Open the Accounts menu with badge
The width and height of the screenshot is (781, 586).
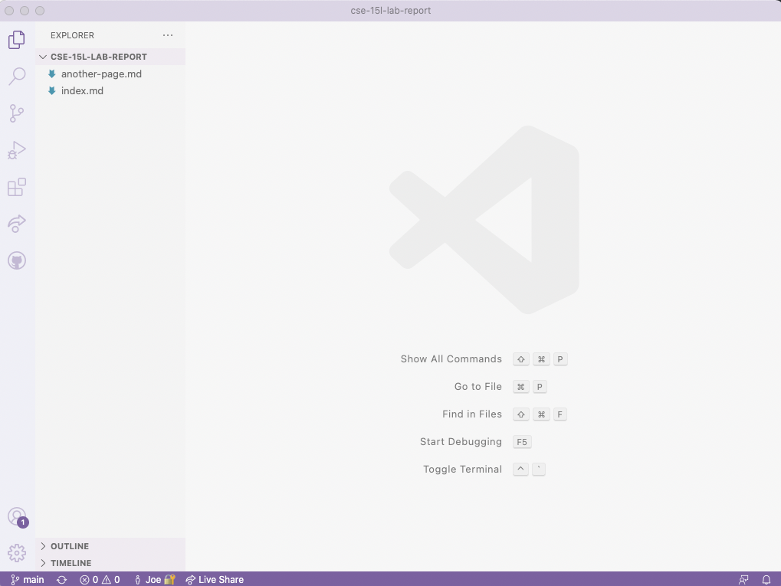[x=18, y=517]
